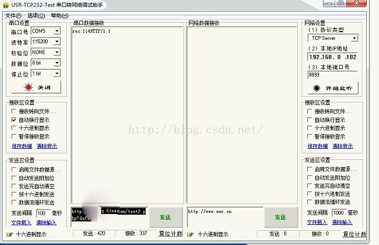This screenshot has height=245, width=379.
Task: Open the 帮助(H) menu
Action: [59, 15]
